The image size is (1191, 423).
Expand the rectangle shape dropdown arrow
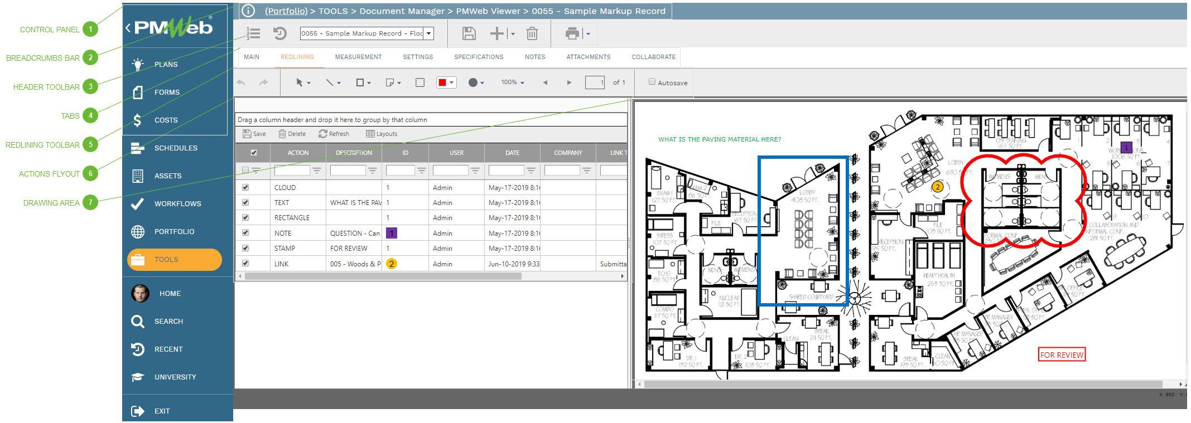[369, 83]
